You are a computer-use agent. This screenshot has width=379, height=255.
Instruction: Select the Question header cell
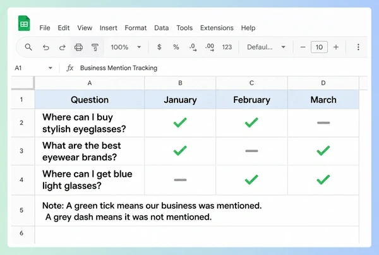pos(90,100)
